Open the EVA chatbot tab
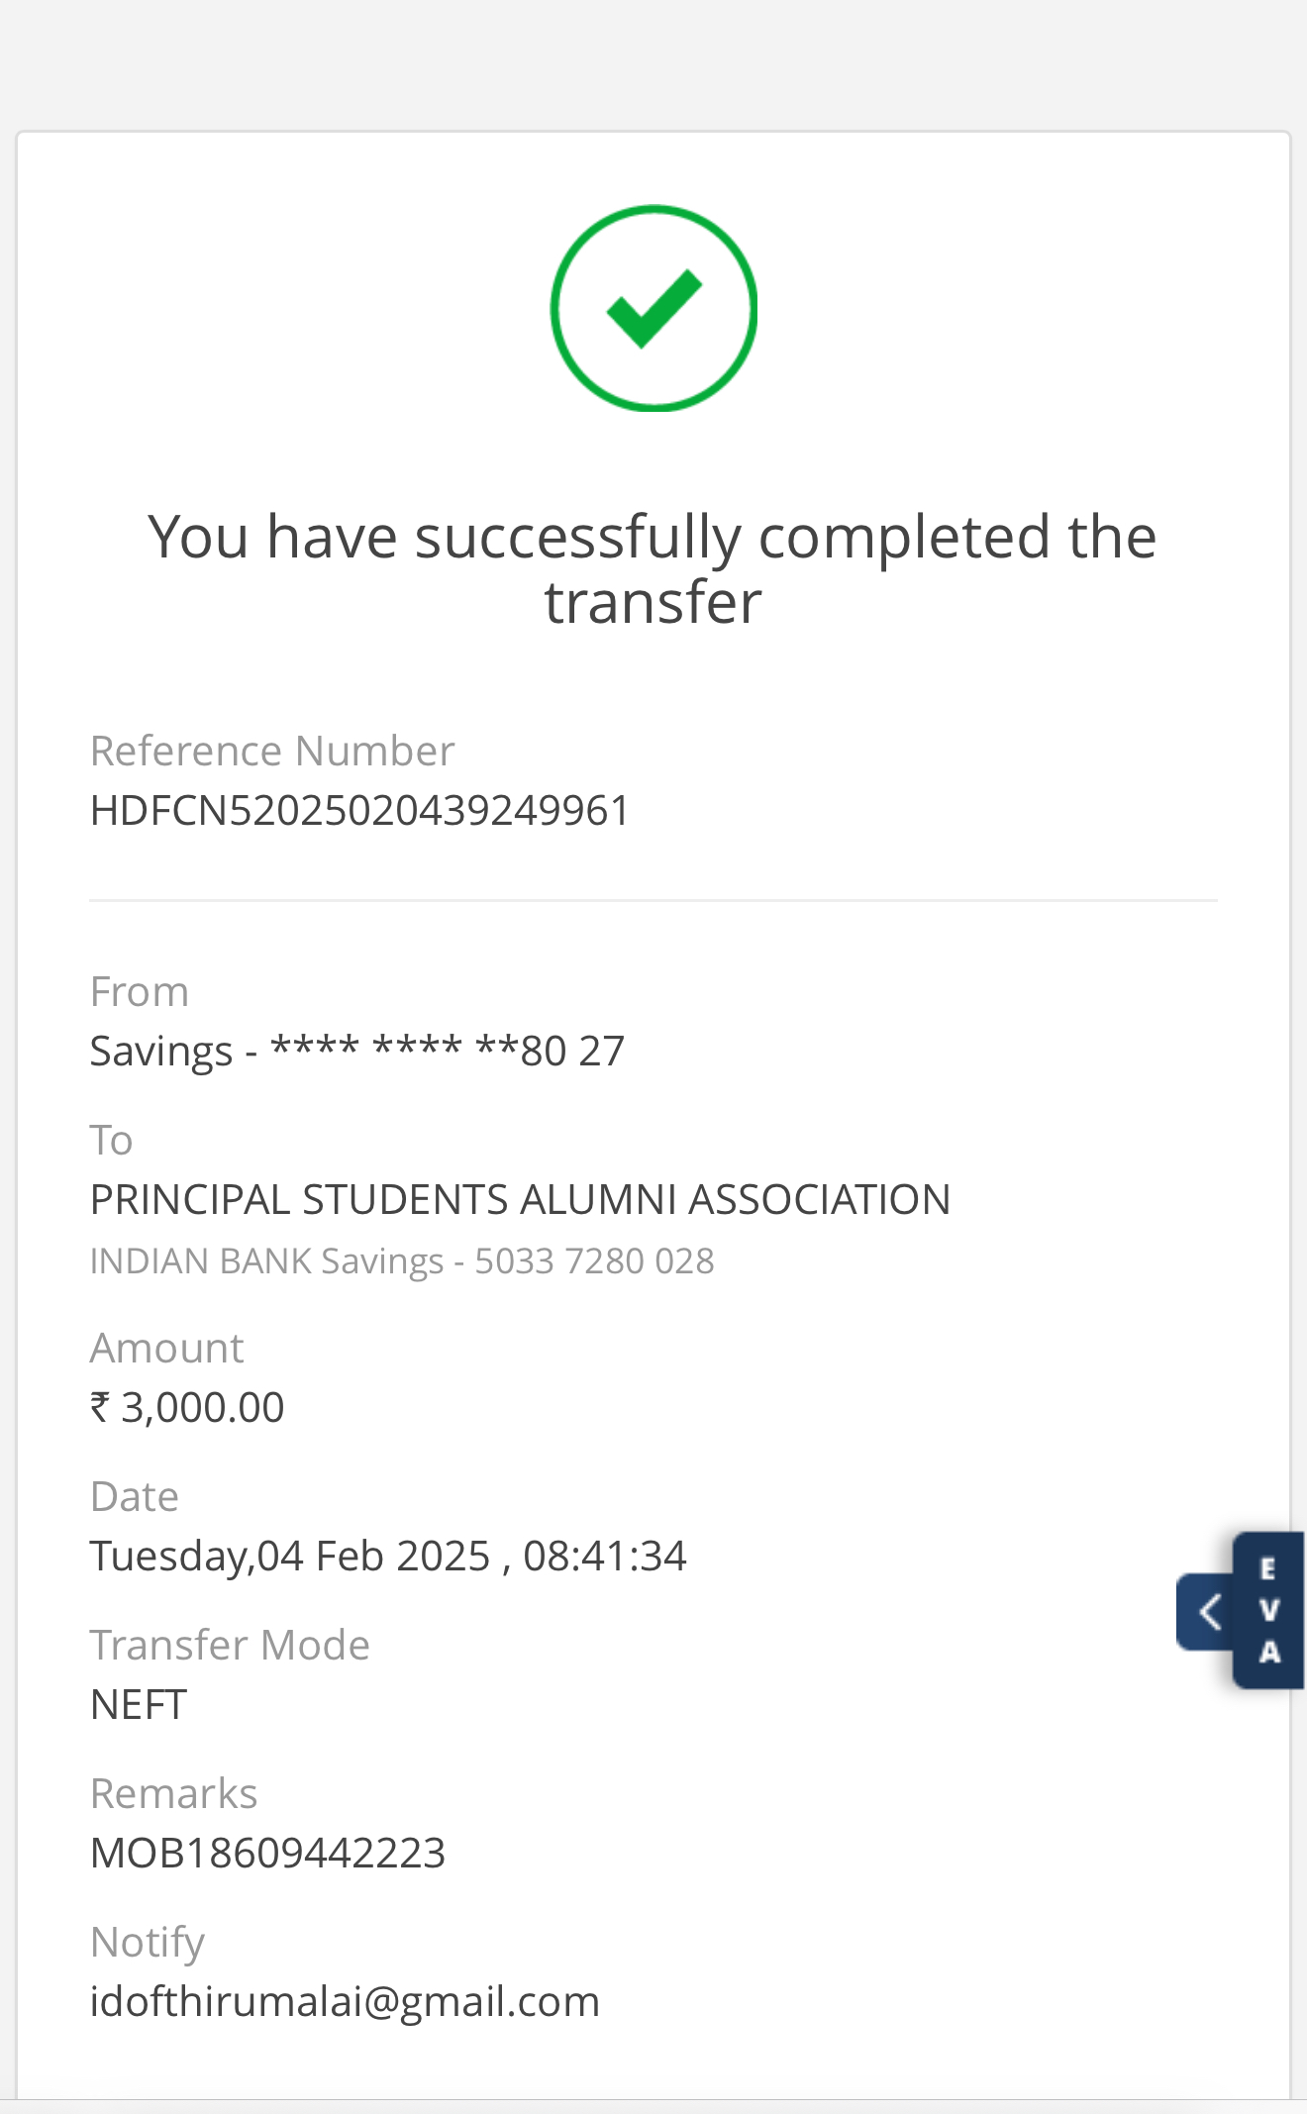 (x=1268, y=1610)
